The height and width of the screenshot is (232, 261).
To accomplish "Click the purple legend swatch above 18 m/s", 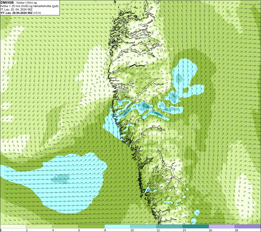I will (x=248, y=226).
